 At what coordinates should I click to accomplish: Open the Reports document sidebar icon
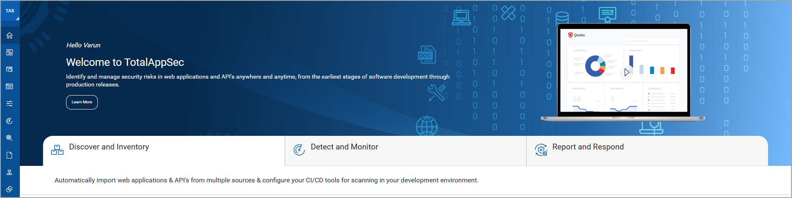tap(9, 155)
